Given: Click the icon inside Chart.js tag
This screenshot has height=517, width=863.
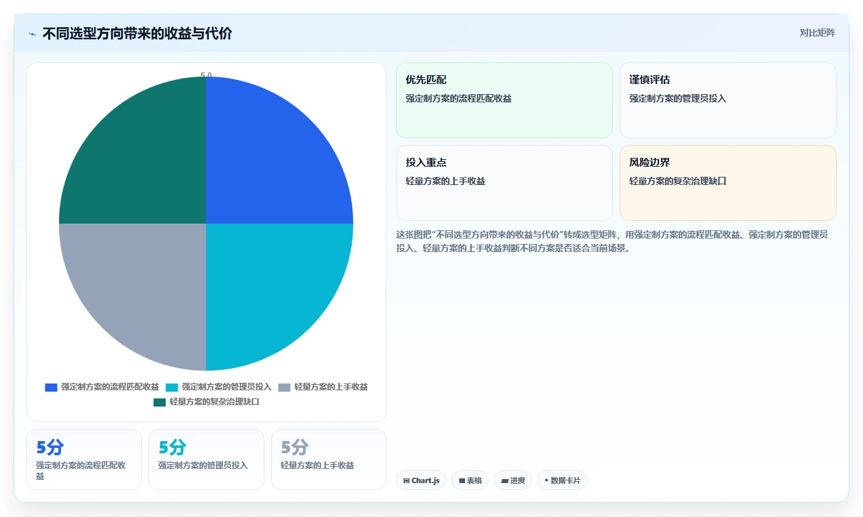Looking at the screenshot, I should (x=406, y=480).
